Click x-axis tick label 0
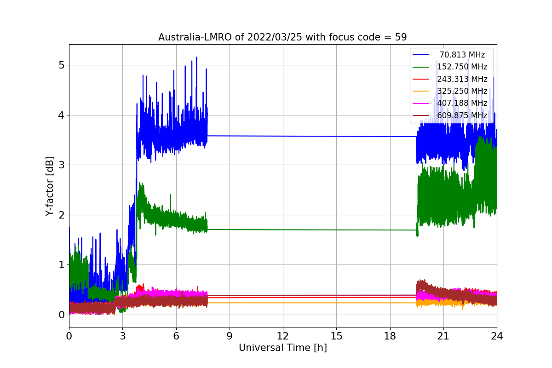Screen dimensions: 552x368 [x=69, y=336]
